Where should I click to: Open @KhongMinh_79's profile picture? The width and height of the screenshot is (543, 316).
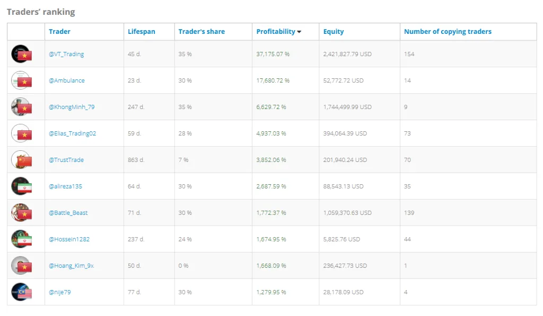[22, 107]
